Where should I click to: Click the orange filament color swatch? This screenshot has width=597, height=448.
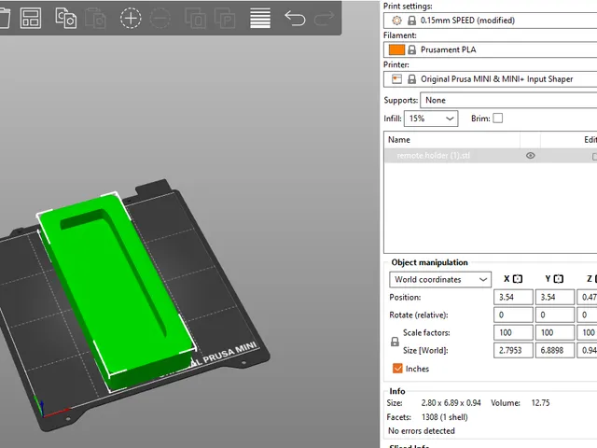396,49
